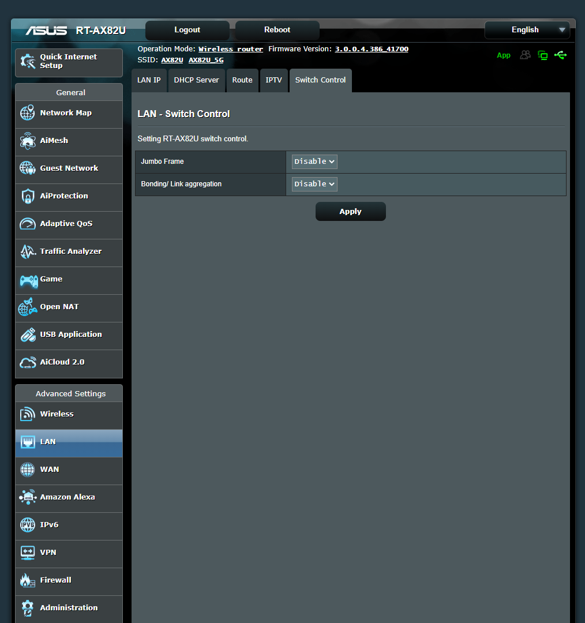
Task: Click the AX82U SSID link
Action: tap(172, 60)
